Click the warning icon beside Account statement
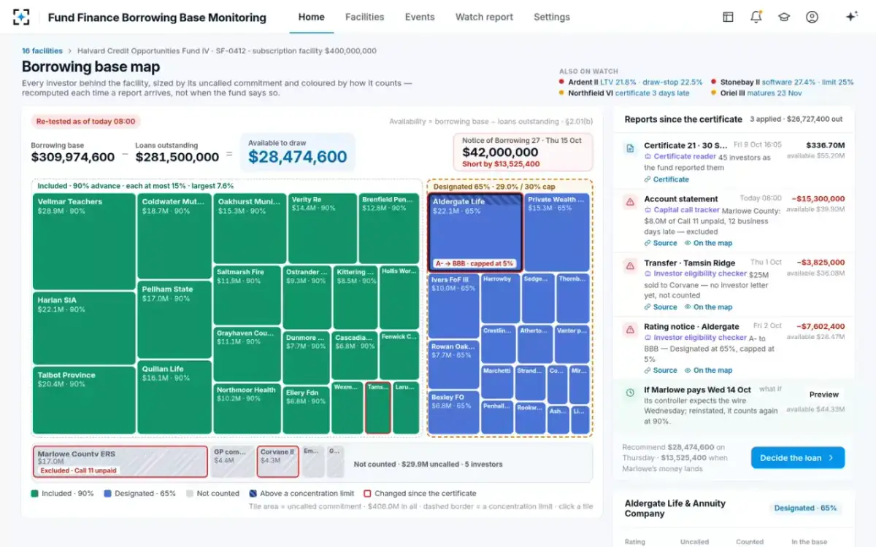The width and height of the screenshot is (876, 547). [630, 201]
